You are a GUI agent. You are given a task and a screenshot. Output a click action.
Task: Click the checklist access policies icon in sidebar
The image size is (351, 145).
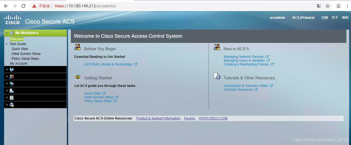coord(12,91)
